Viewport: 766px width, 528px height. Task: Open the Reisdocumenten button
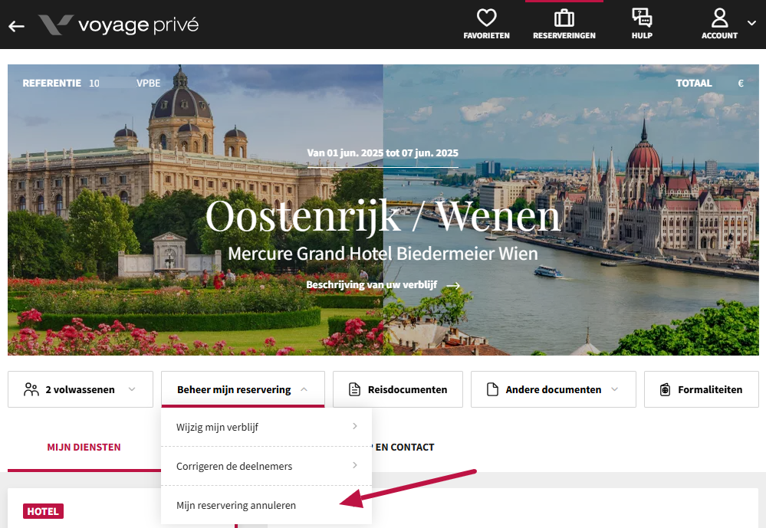tap(398, 389)
